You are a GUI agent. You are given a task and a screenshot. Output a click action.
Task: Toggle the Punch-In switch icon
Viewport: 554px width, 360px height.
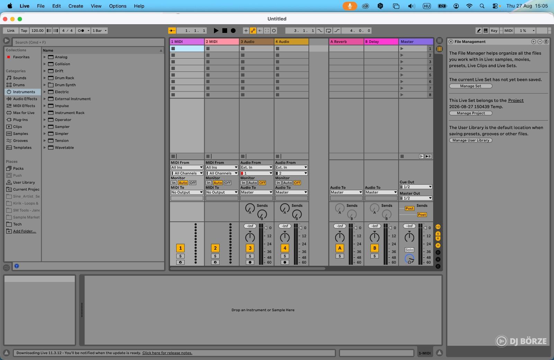tap(320, 30)
